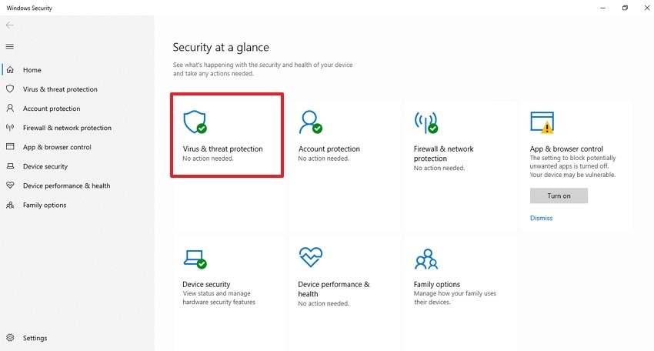Image resolution: width=654 pixels, height=351 pixels.
Task: Select App & browser control in sidebar
Action: 57,147
